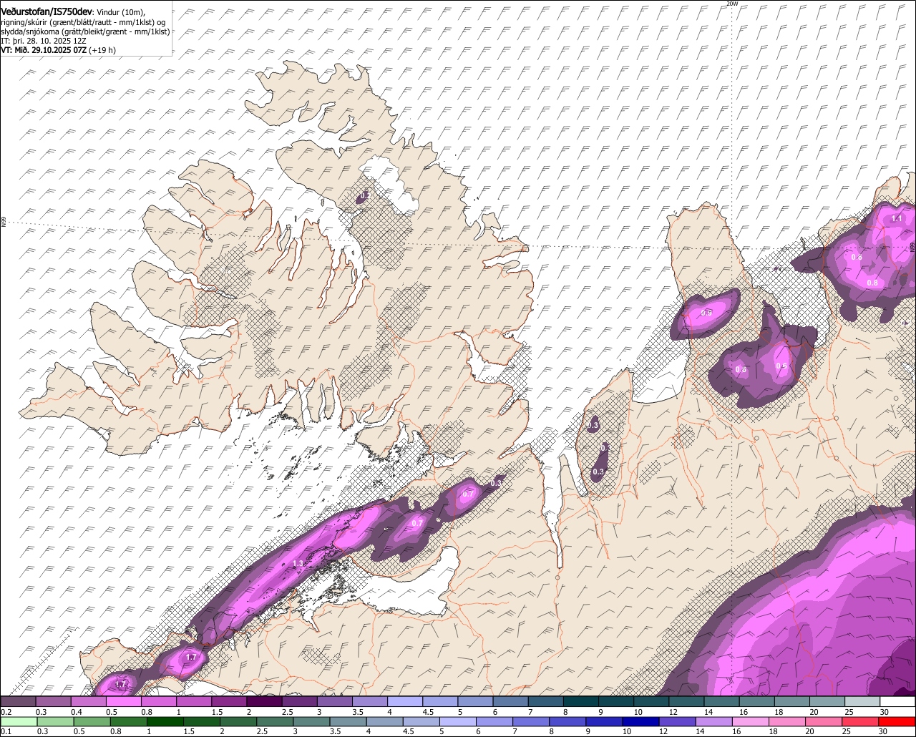Viewport: 916px width, 737px height.
Task: Click the 16 label in the rain scale
Action: click(x=737, y=731)
